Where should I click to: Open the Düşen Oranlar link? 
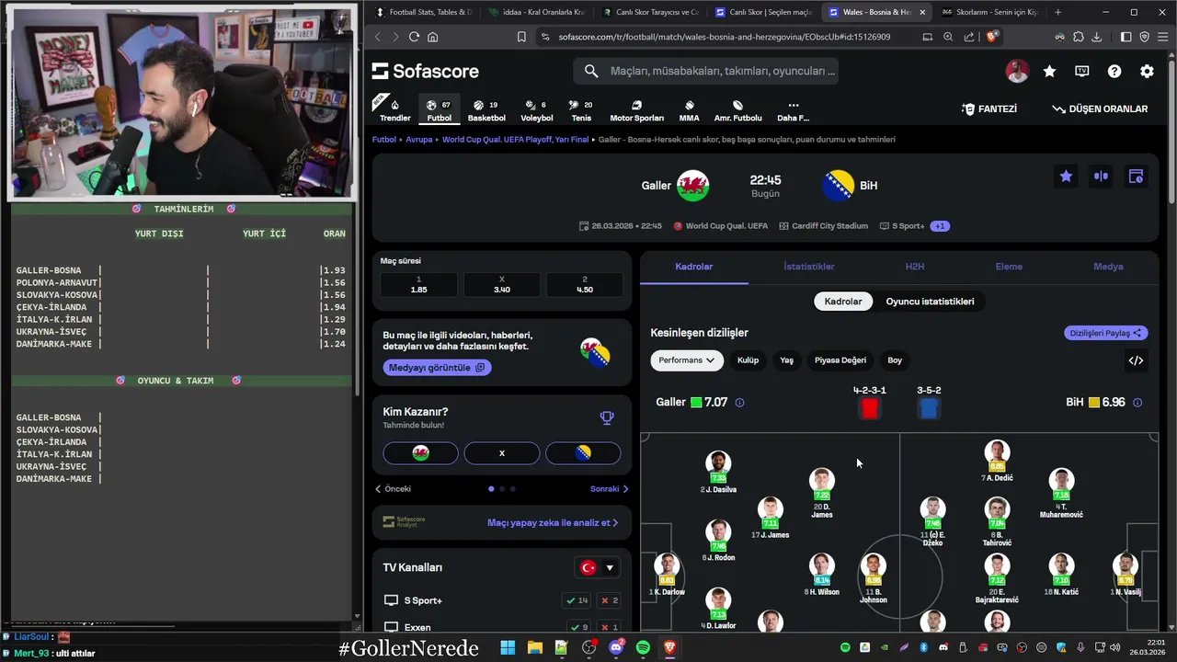(x=1100, y=108)
